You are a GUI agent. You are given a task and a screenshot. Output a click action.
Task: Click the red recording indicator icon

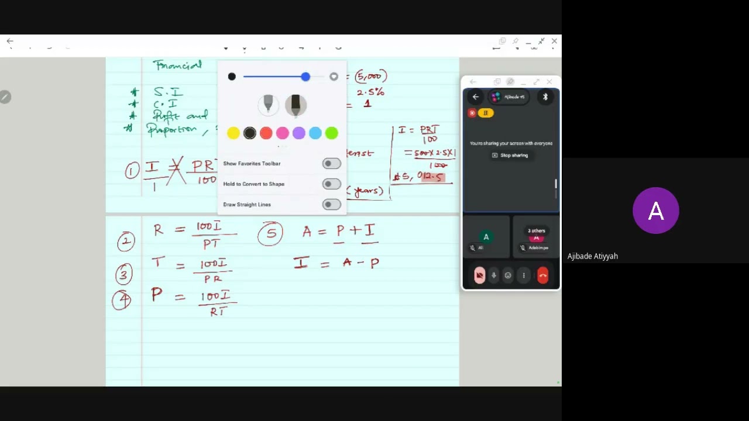pos(472,113)
